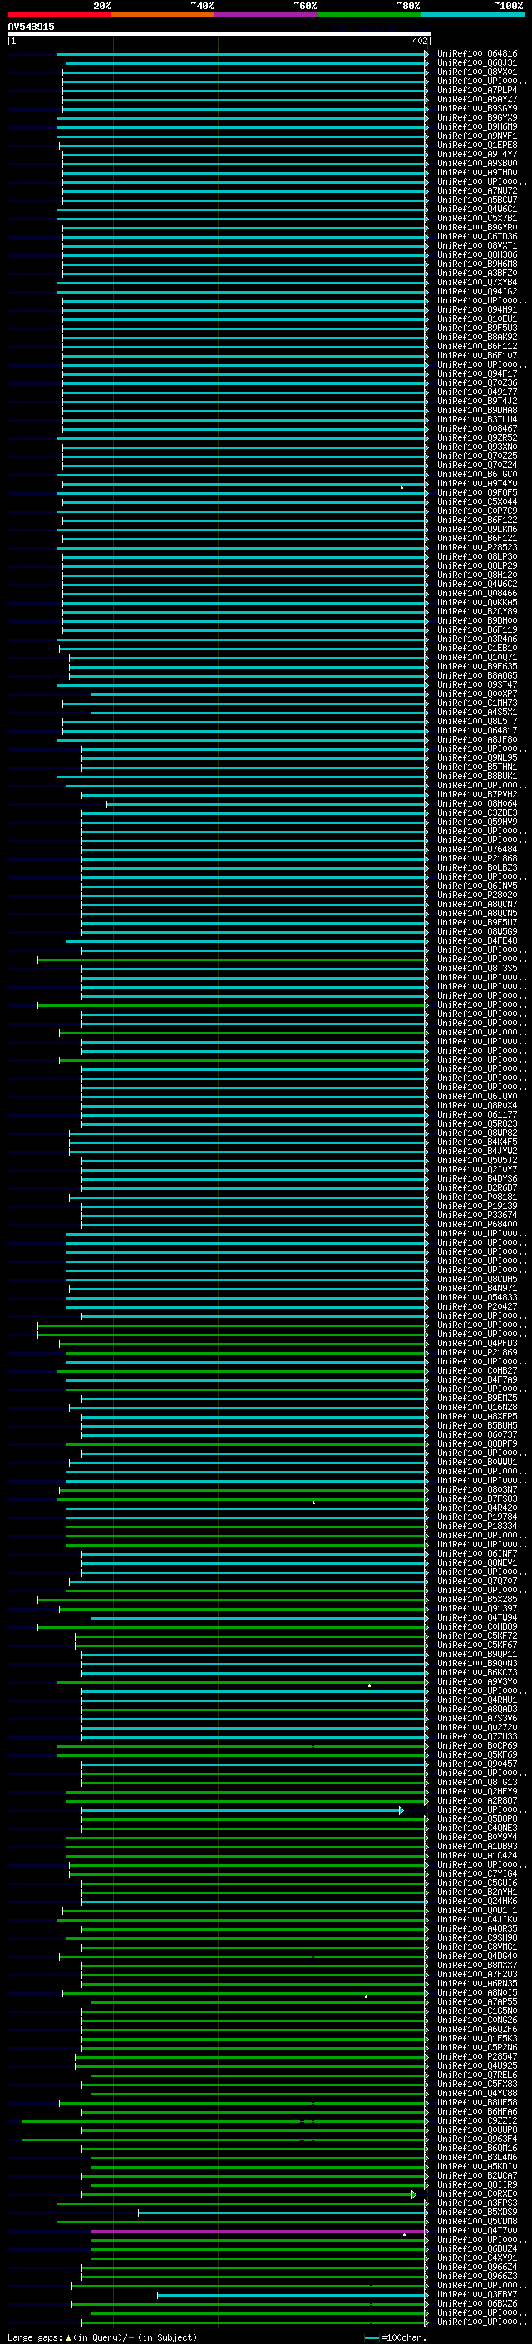Click label UniRef100_Q5D8P8
Viewport: 532px width, 2344px height.
coord(477,1819)
